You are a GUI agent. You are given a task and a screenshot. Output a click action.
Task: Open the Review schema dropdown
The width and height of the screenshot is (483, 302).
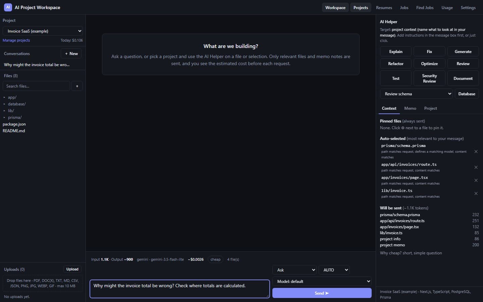(x=416, y=94)
